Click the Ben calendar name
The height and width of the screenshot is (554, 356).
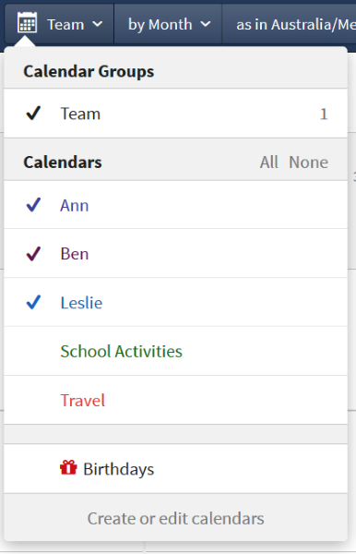coord(75,254)
